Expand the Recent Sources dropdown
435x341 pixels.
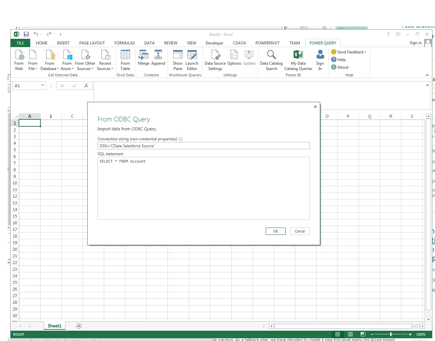point(105,60)
